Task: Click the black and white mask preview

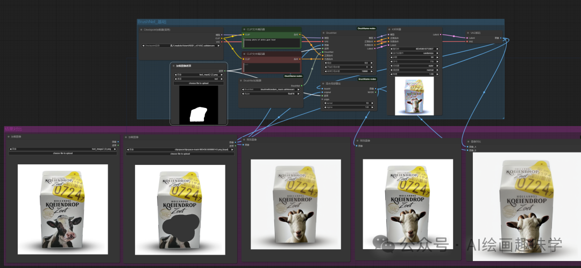Action: coord(199,105)
